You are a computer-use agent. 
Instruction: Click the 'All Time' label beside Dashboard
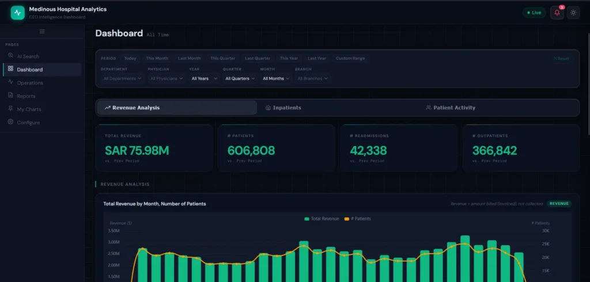coord(158,35)
